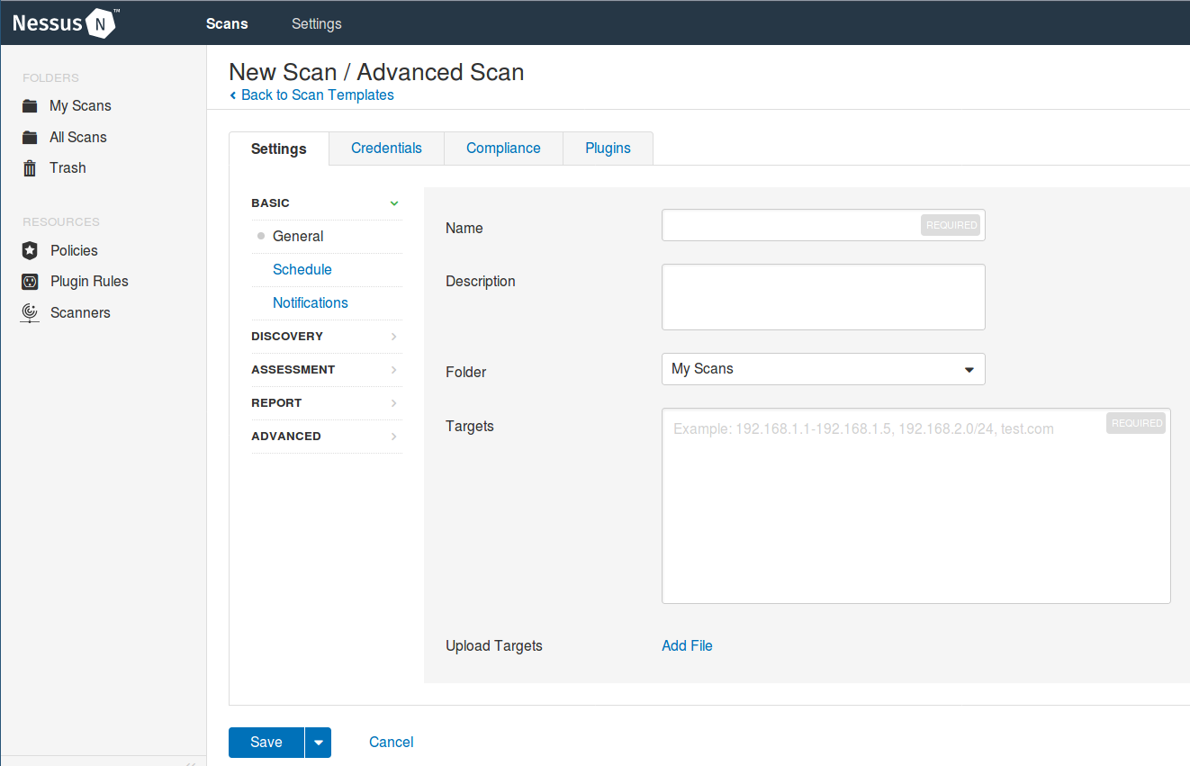Switch to the Plugins tab
Image resolution: width=1190 pixels, height=766 pixels.
[608, 149]
